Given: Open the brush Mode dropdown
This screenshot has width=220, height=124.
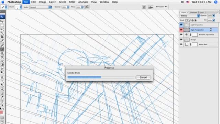Looking at the screenshot, I should tap(40, 7).
